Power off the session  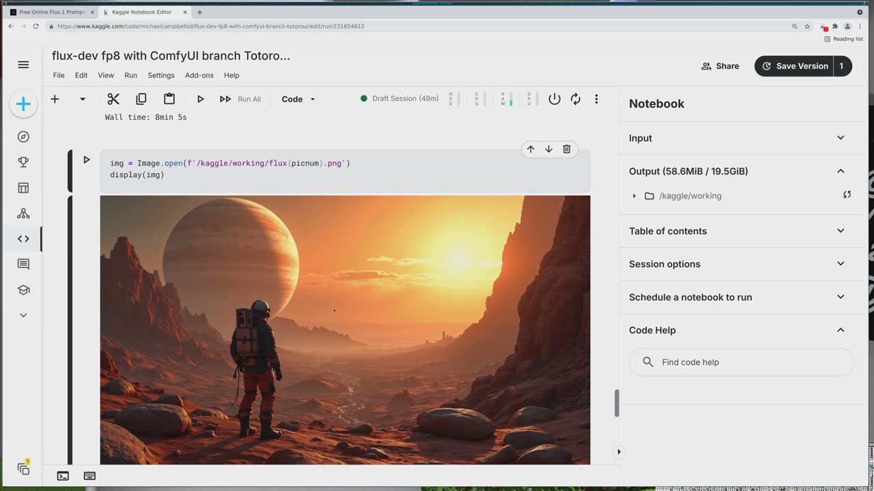click(554, 99)
